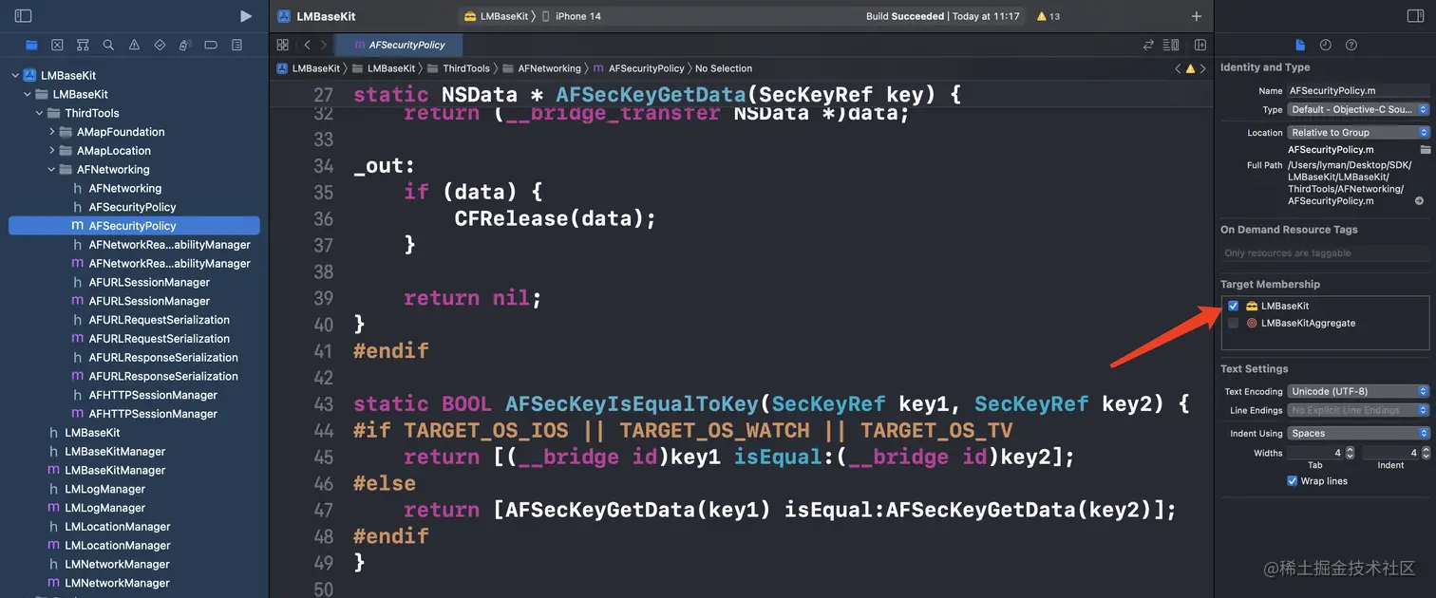Select the AFSecurityPolicy editor tab
This screenshot has height=598, width=1436.
point(399,45)
